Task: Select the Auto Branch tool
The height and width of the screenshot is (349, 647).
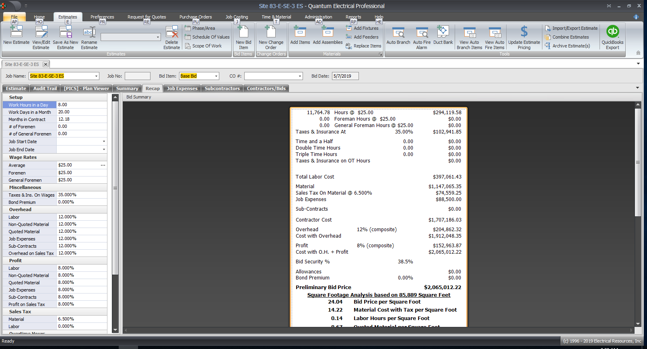Action: 398,32
